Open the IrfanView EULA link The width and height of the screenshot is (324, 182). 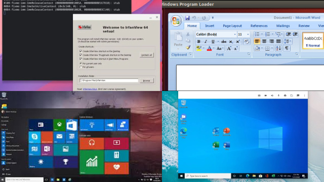pyautogui.click(x=90, y=89)
